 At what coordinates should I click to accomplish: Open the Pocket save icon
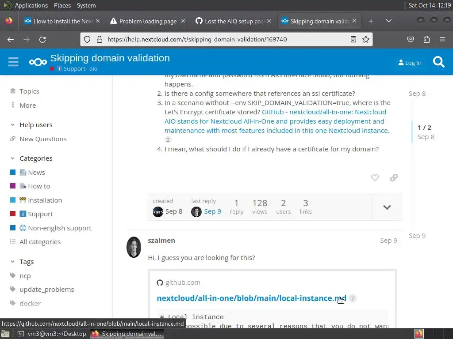pos(410,39)
